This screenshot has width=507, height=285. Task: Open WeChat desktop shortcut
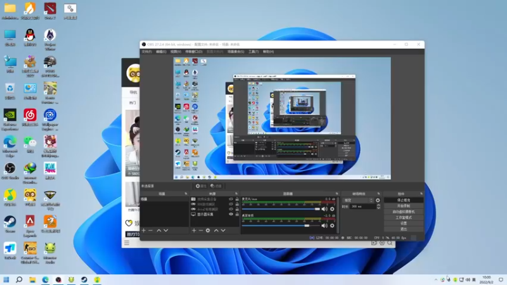[x=30, y=144]
